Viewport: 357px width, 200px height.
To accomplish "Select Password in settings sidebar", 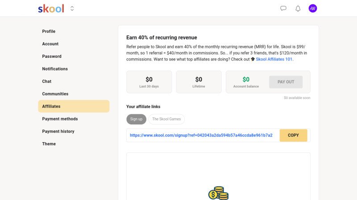I will point(52,56).
